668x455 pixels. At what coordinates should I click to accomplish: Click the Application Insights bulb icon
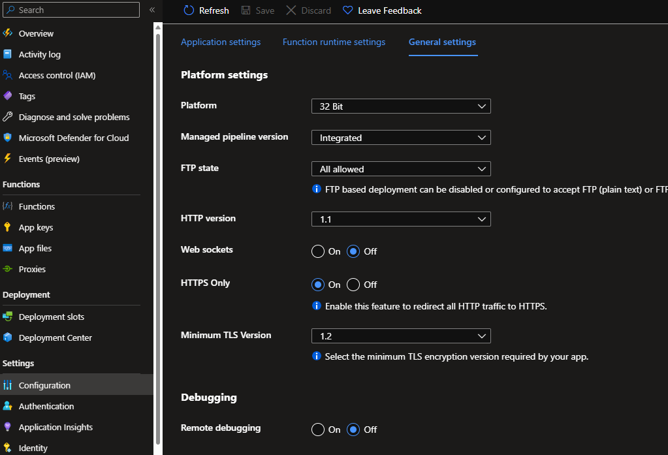[7, 427]
